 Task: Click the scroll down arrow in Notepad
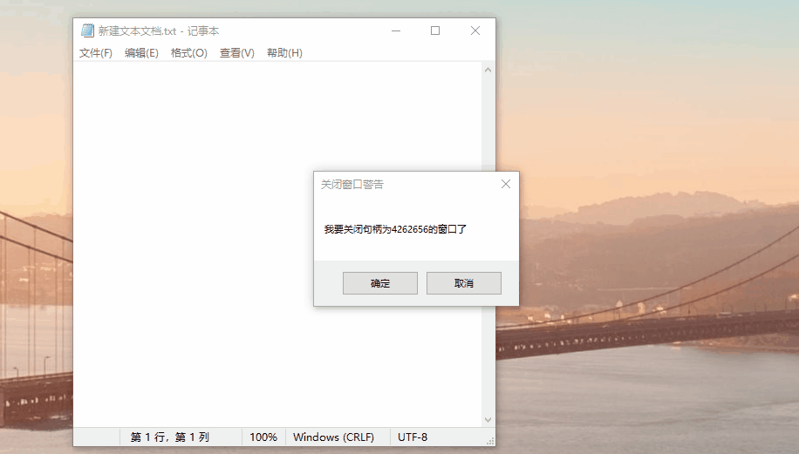point(488,420)
